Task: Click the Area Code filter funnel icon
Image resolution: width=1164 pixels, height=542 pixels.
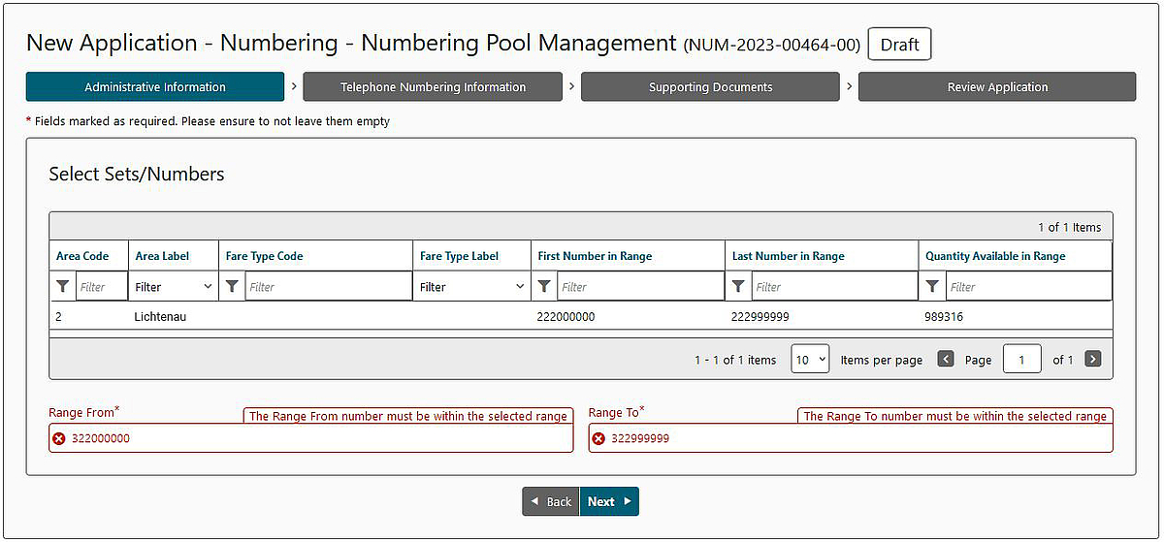Action: click(x=63, y=287)
